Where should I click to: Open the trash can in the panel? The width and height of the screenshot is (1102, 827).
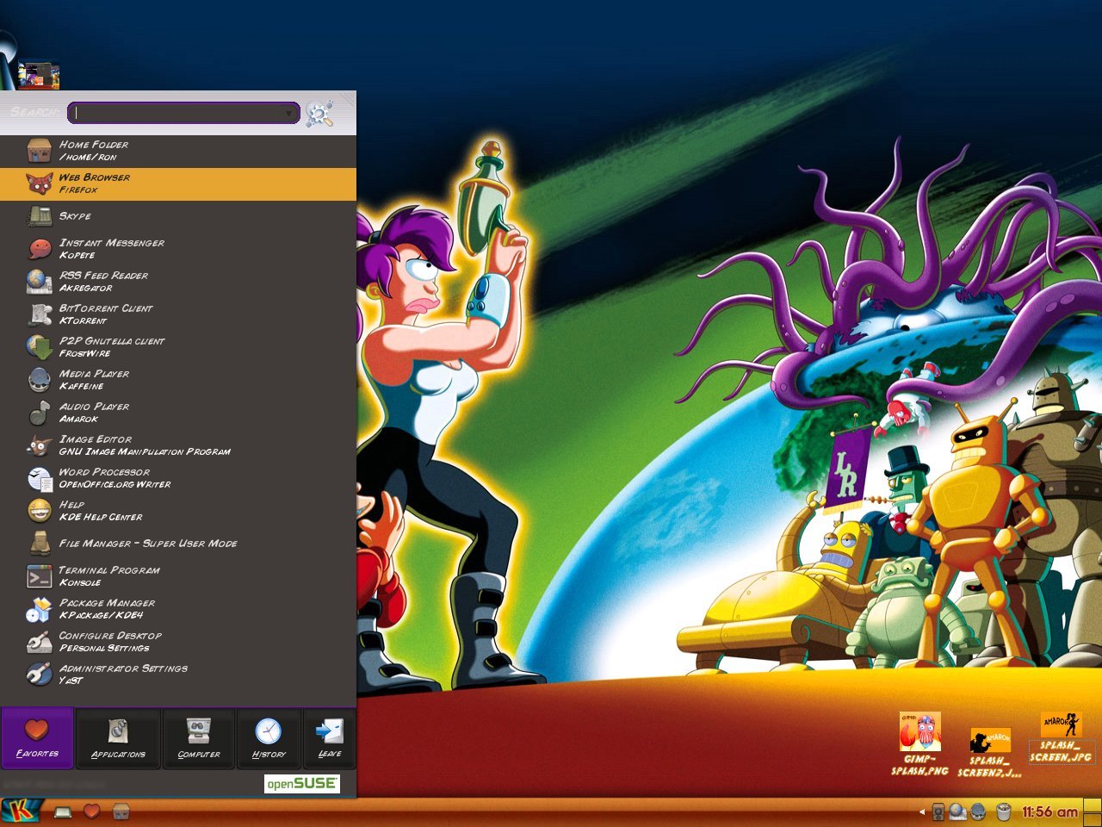1003,811
